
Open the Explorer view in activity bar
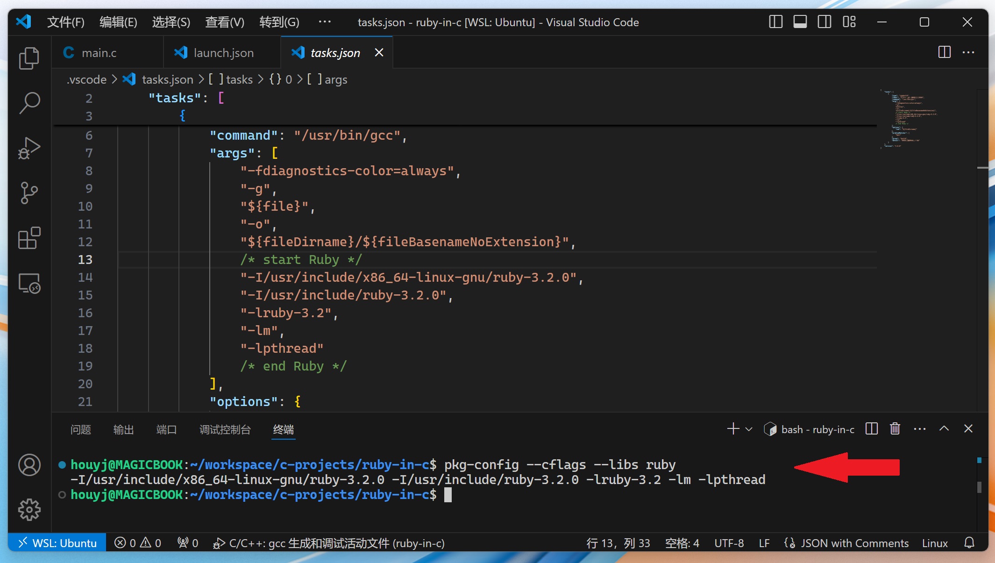click(x=29, y=58)
